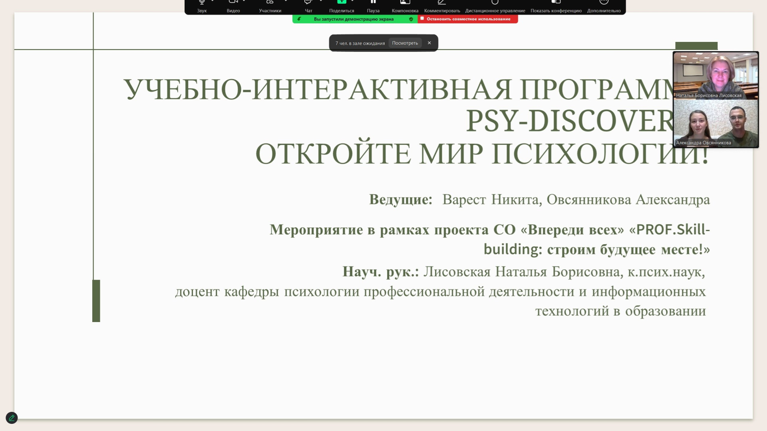
Task: Click Посмотреть in waiting room notification
Action: pyautogui.click(x=405, y=43)
